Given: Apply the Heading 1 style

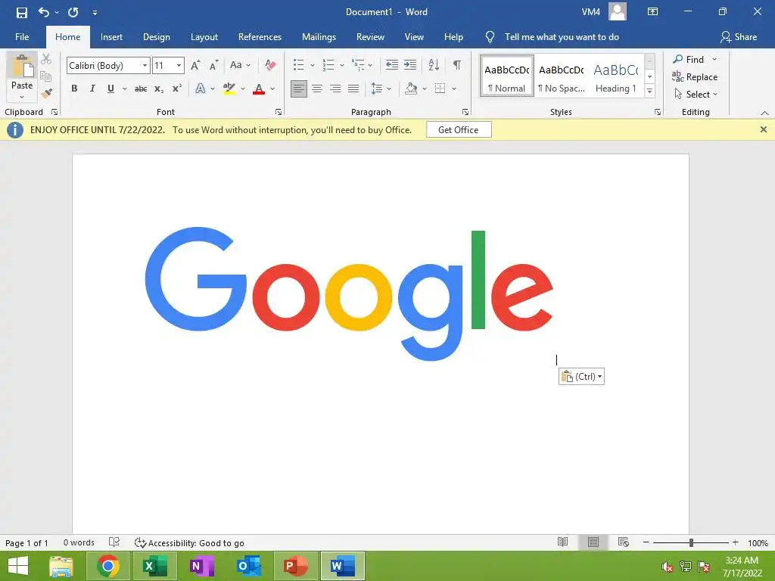Looking at the screenshot, I should point(615,76).
